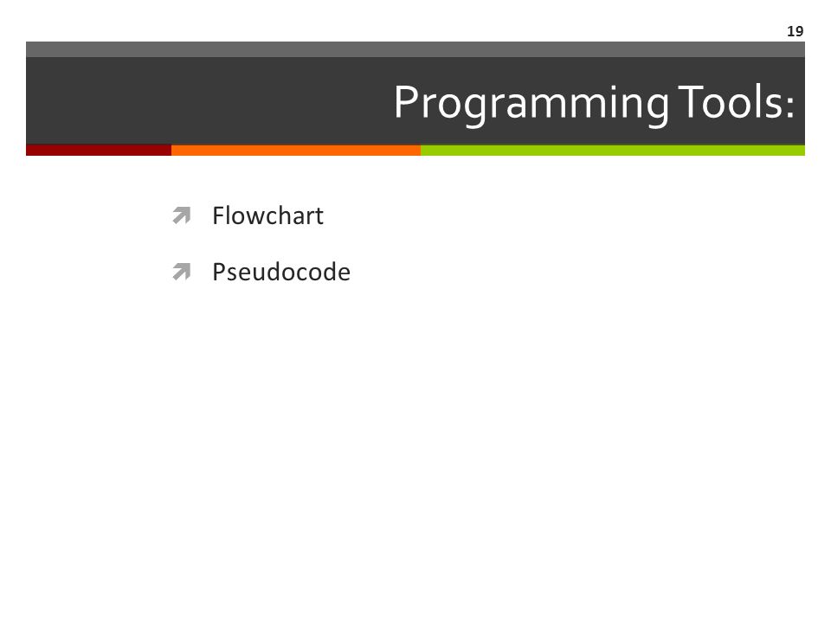Click the capital P in Pseudocode
This screenshot has height=623, width=831.
[219, 272]
